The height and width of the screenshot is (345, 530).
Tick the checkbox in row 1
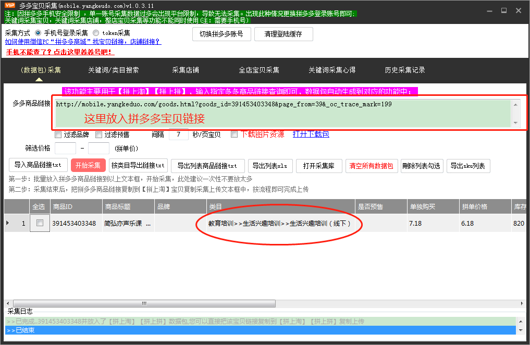pyautogui.click(x=40, y=223)
